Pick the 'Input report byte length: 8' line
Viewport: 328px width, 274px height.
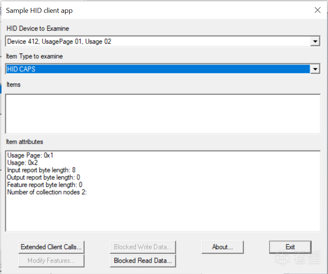click(41, 170)
